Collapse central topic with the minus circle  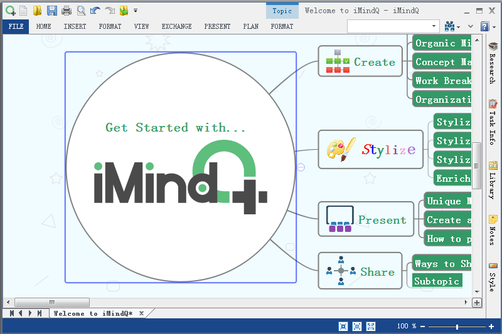(301, 167)
